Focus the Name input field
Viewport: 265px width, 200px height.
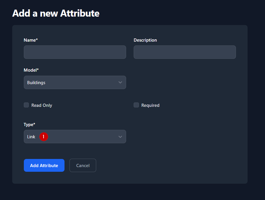(x=75, y=52)
